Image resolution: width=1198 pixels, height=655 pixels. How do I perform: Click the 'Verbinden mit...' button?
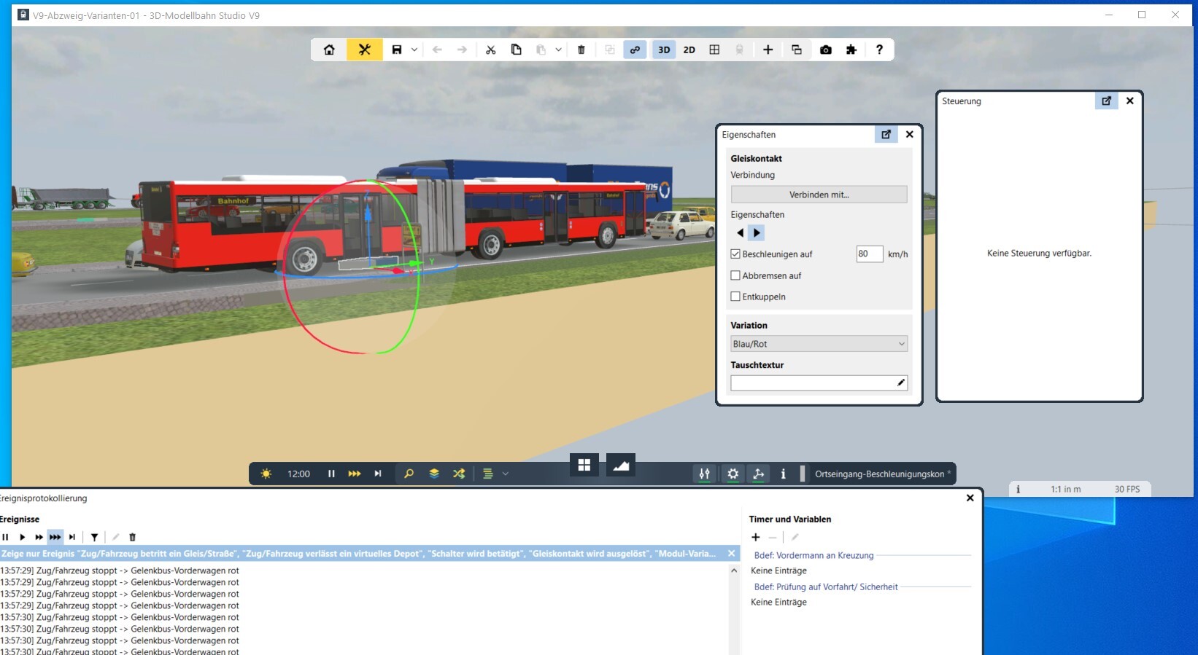pyautogui.click(x=819, y=195)
